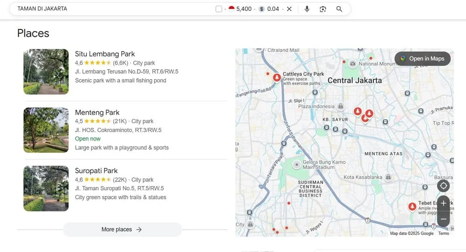Click the Menteng Park description about playground & sports
This screenshot has width=466, height=252.
click(x=122, y=147)
